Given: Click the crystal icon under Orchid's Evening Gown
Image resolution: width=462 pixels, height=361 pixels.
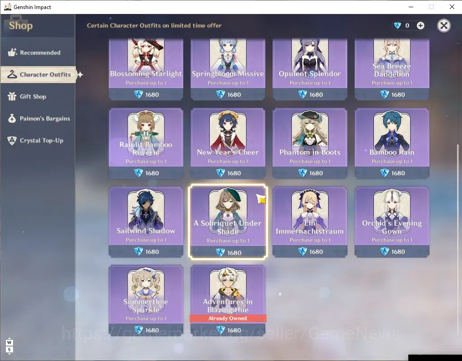Looking at the screenshot, I should click(384, 252).
